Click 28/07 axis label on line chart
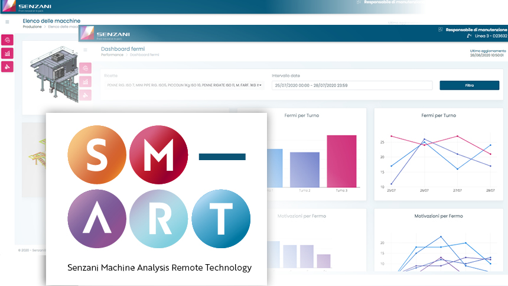Screen dimensions: 508x286 [490, 191]
